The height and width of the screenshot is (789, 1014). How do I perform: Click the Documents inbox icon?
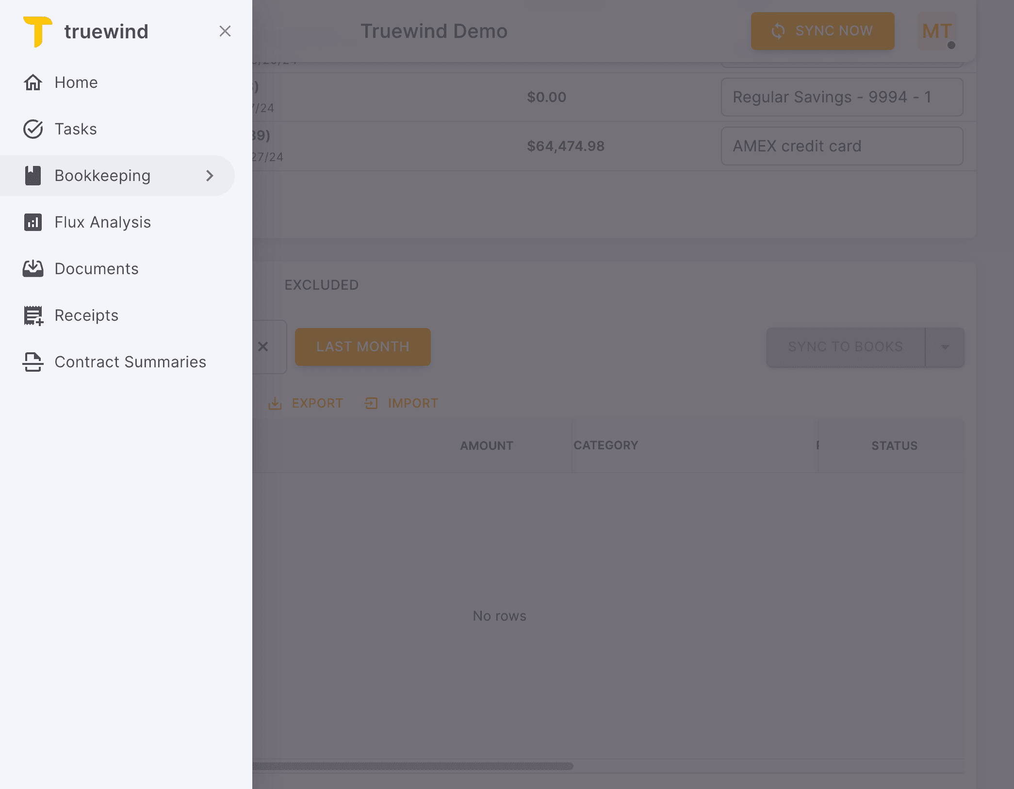pos(33,268)
